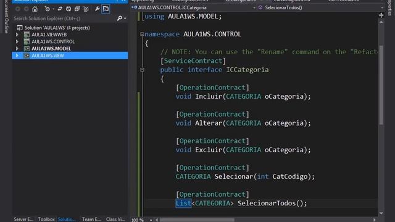Viewport: 395px width, 222px height.
Task: Open the AULA1WS.CONTROL.ICCategoria type dropdown
Action: click(254, 8)
